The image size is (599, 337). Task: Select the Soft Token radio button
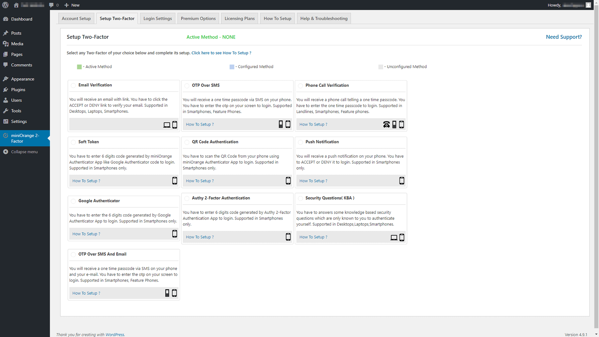pyautogui.click(x=73, y=142)
